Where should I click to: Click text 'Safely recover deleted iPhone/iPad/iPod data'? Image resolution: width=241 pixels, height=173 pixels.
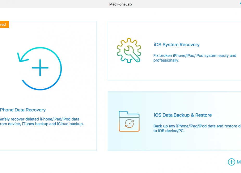(x=40, y=119)
